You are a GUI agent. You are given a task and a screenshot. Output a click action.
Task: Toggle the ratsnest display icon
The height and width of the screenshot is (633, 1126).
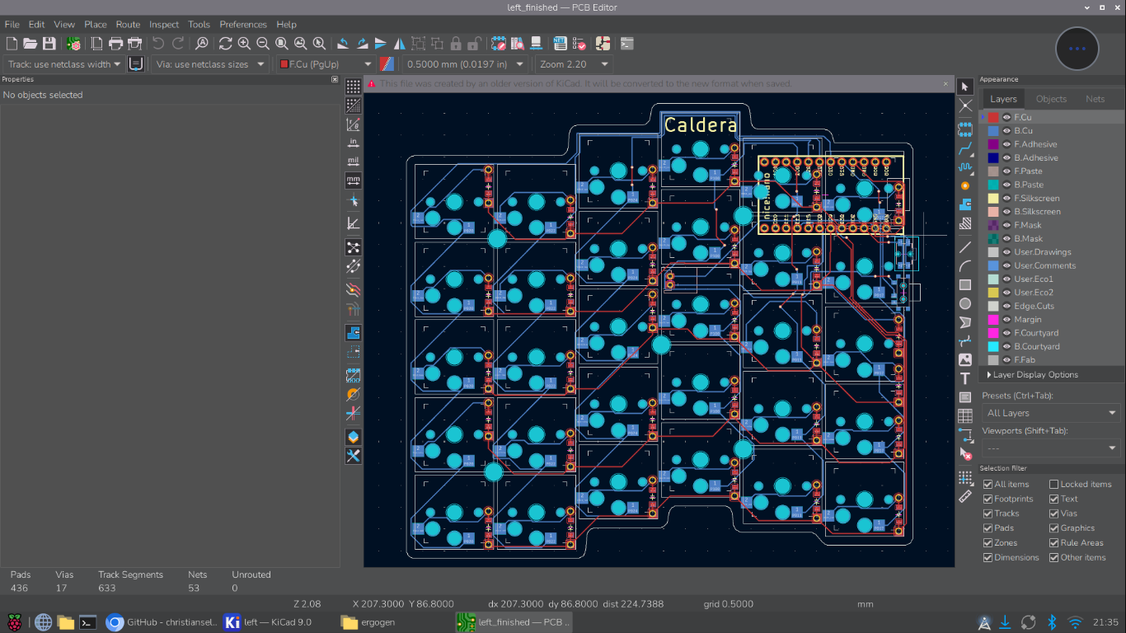pos(353,247)
